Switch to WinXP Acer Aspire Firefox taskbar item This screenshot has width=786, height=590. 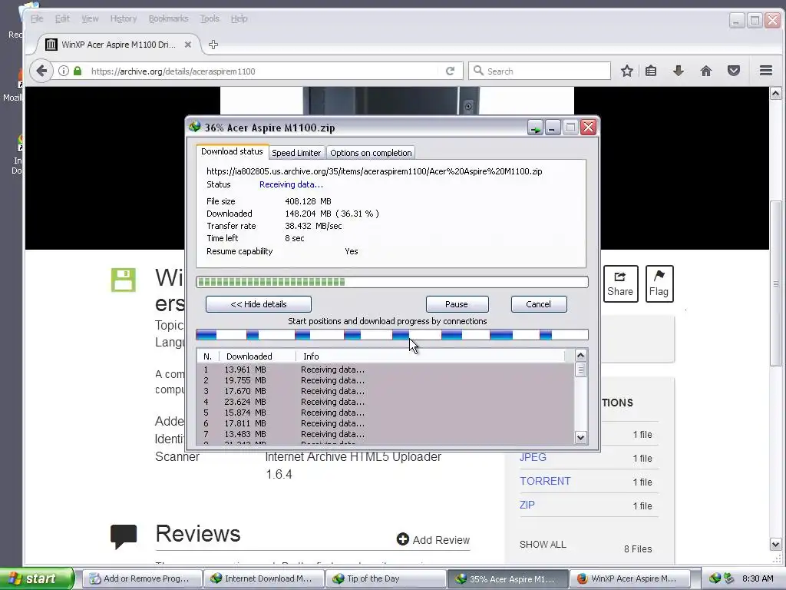pyautogui.click(x=629, y=578)
